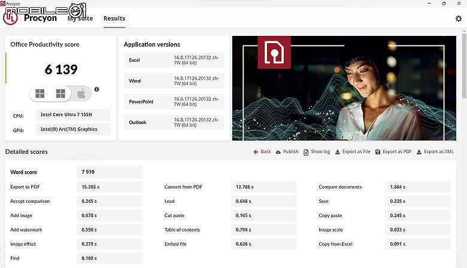Choose Export as PDF

point(397,152)
